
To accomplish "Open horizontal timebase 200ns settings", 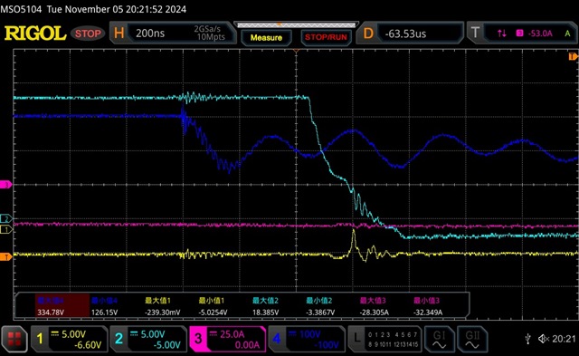I will pos(173,34).
